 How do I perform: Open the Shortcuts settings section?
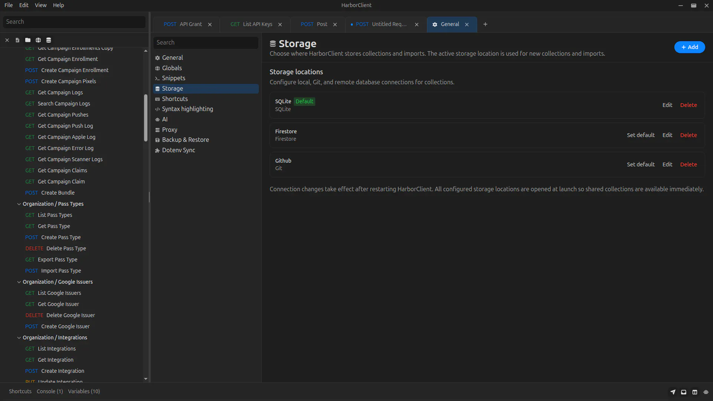[x=206, y=99]
